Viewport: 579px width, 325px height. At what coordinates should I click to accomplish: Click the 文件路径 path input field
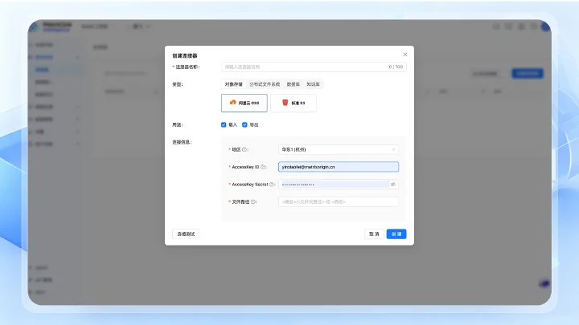click(x=339, y=201)
